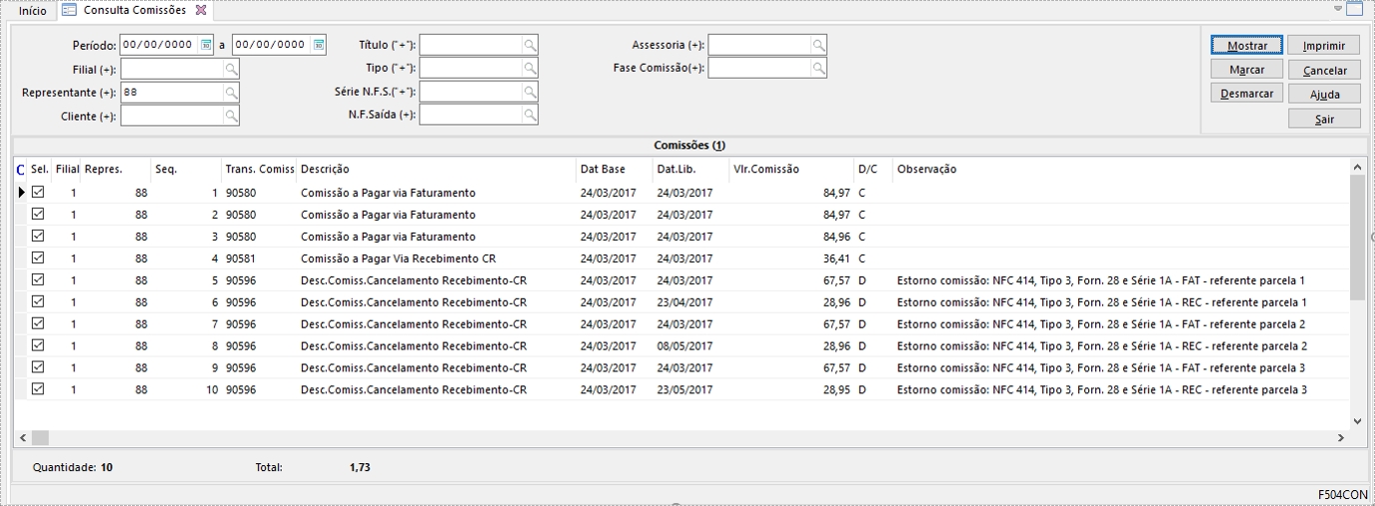Uncheck the Sel. checkbox for Seq. 10
Viewport: 1375px width, 506px height.
click(39, 389)
